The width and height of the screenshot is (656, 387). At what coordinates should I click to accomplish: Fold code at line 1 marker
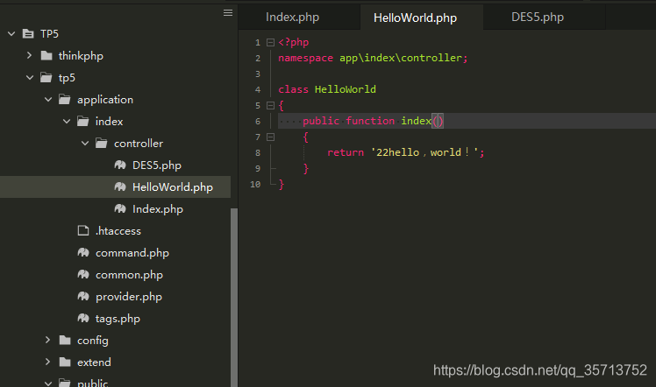pyautogui.click(x=271, y=43)
